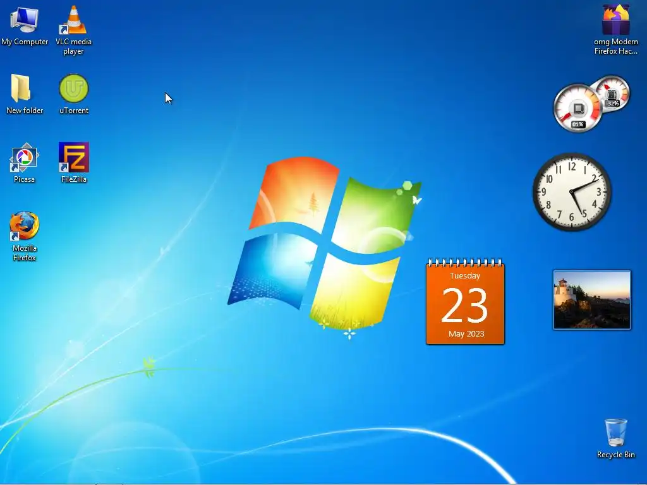Click the small memory usage gauge showing 32%
The width and height of the screenshot is (647, 485).
[x=612, y=94]
